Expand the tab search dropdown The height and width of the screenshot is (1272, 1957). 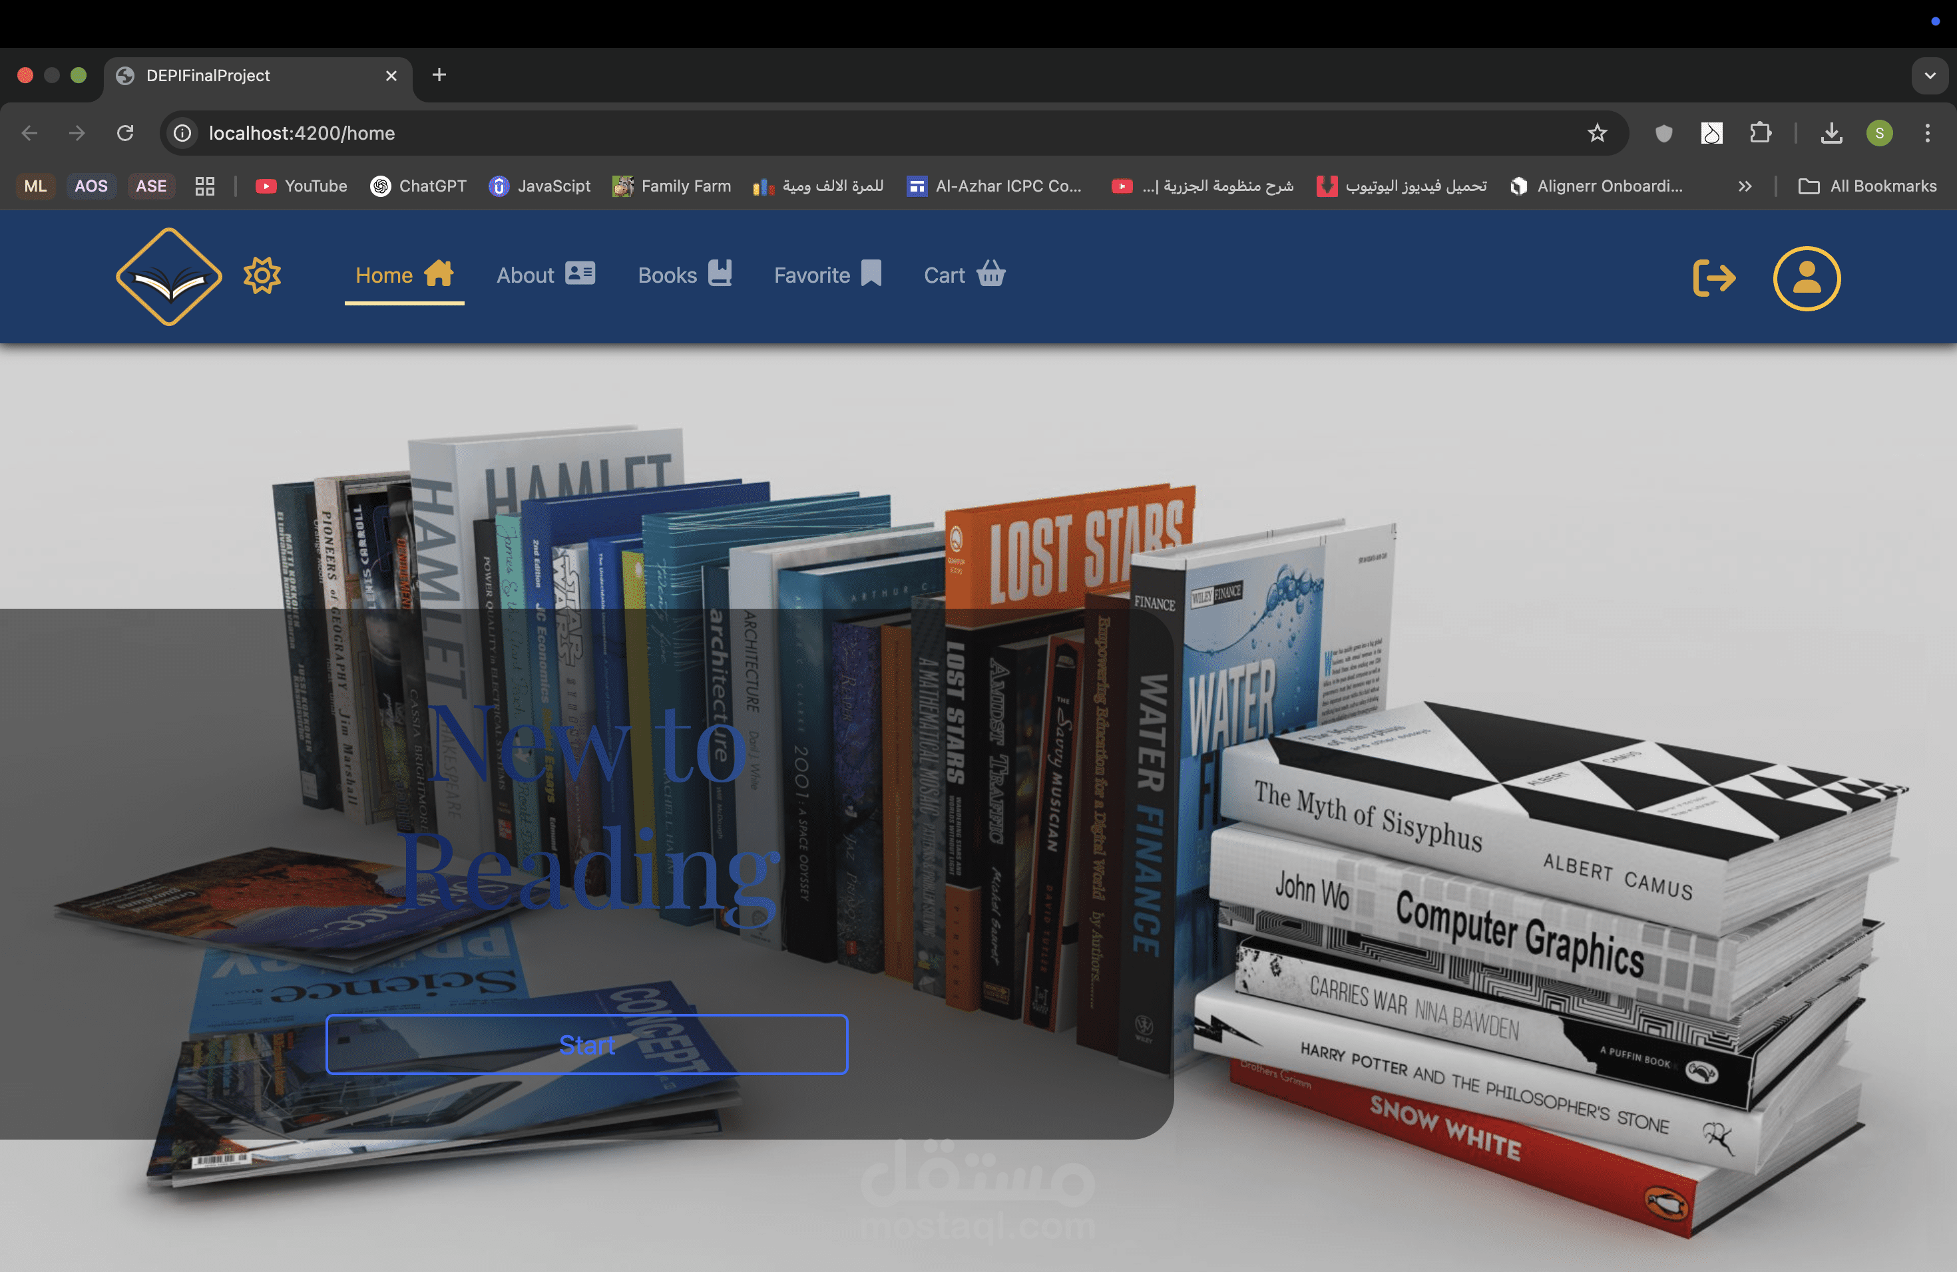[x=1930, y=76]
